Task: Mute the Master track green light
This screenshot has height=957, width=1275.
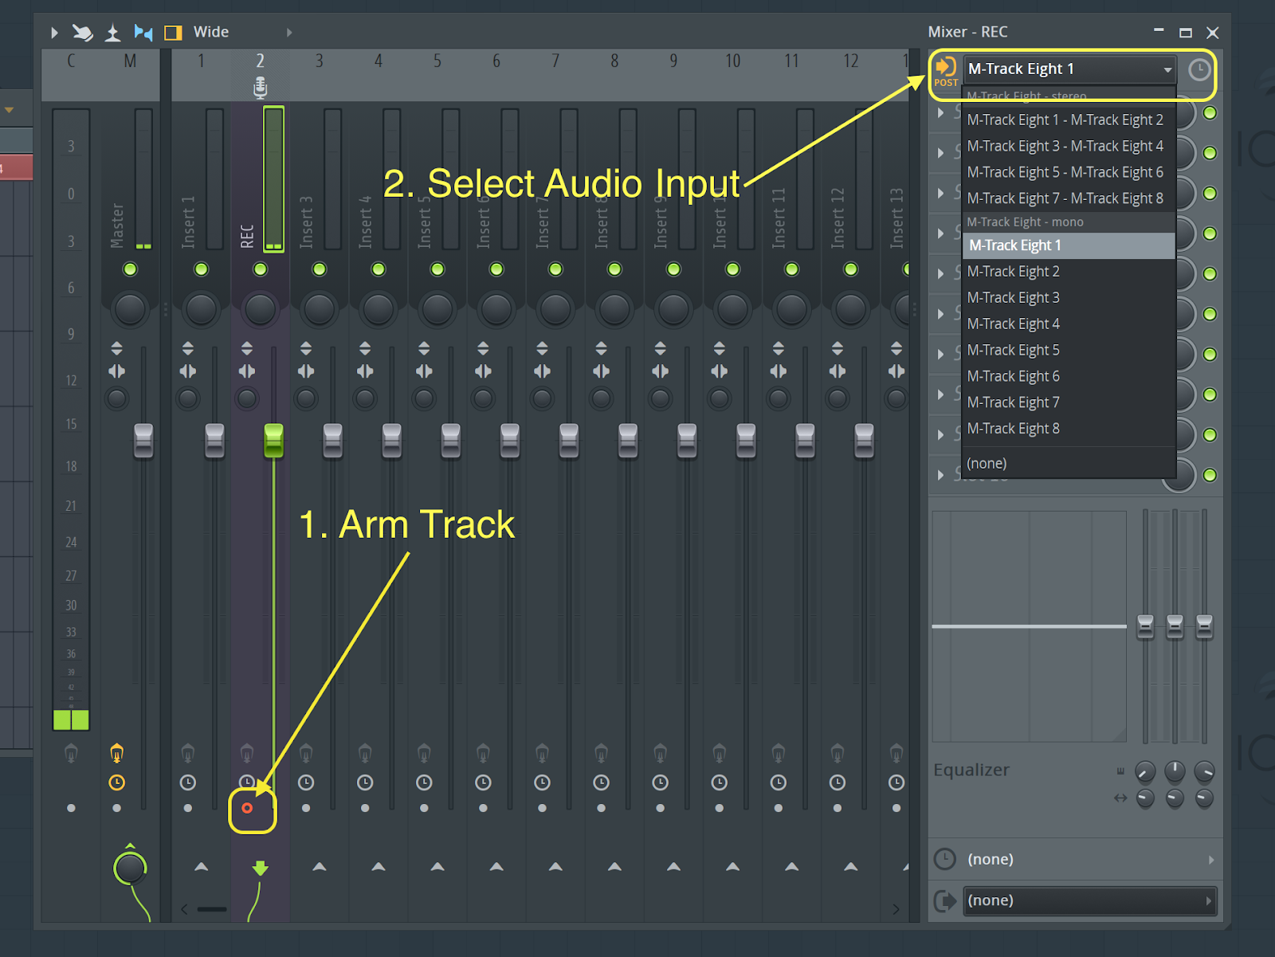Action: [130, 269]
